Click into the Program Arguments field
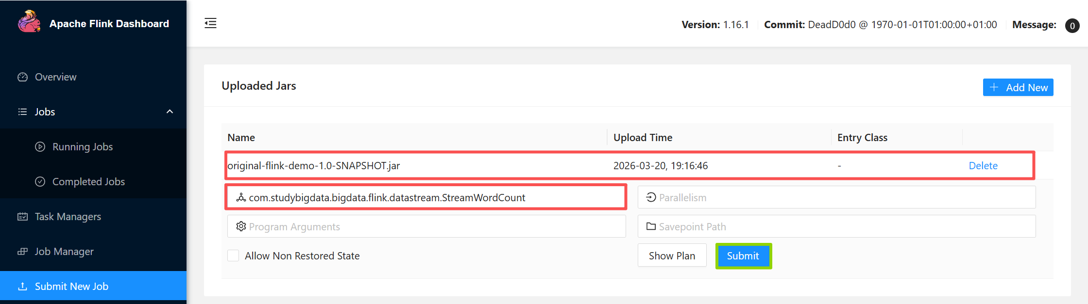Image resolution: width=1088 pixels, height=304 pixels. (x=426, y=226)
